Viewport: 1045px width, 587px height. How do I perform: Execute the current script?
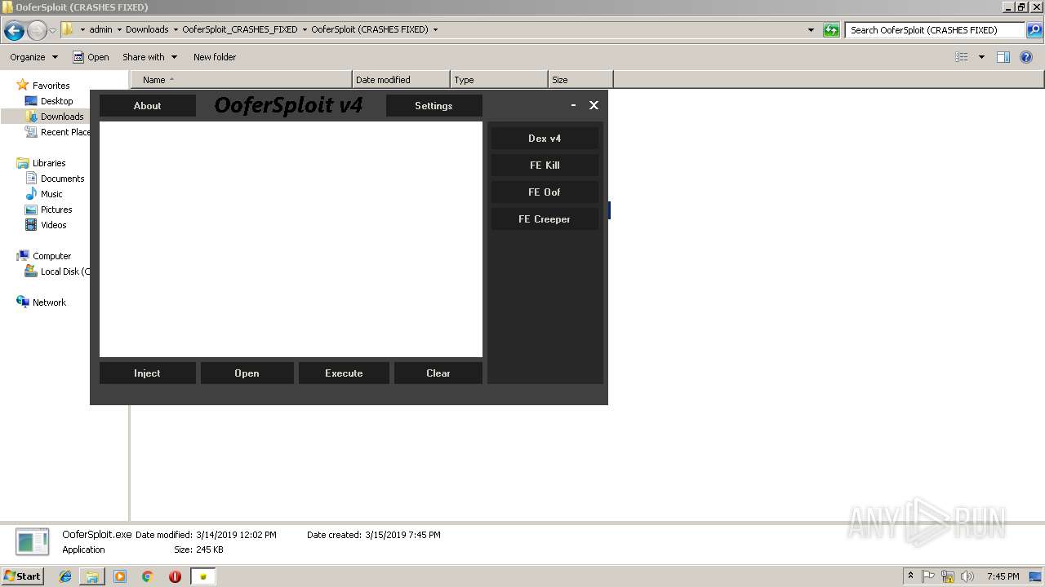pos(344,373)
